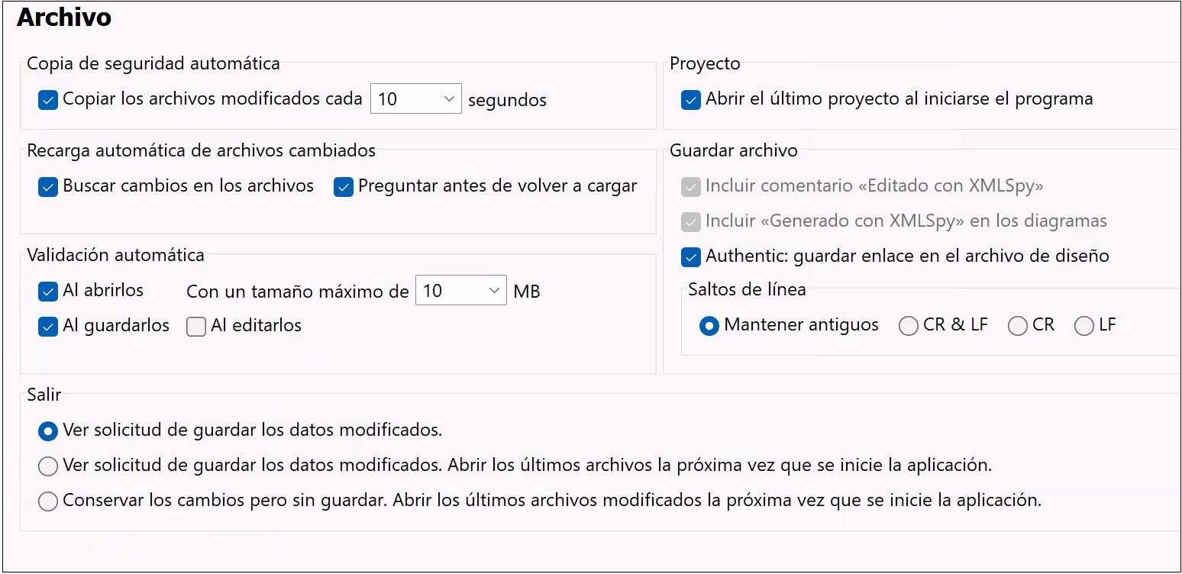1182x574 pixels.
Task: Click the Incluir comentario «Editado con XMLSpy» checkbox
Action: (691, 187)
